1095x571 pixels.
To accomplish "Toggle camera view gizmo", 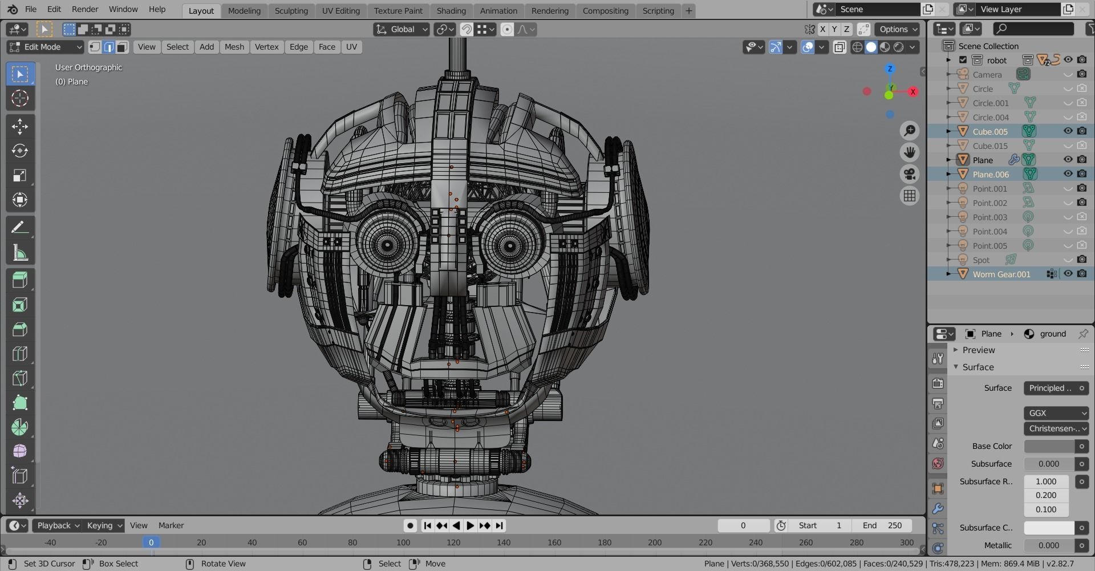I will point(910,174).
